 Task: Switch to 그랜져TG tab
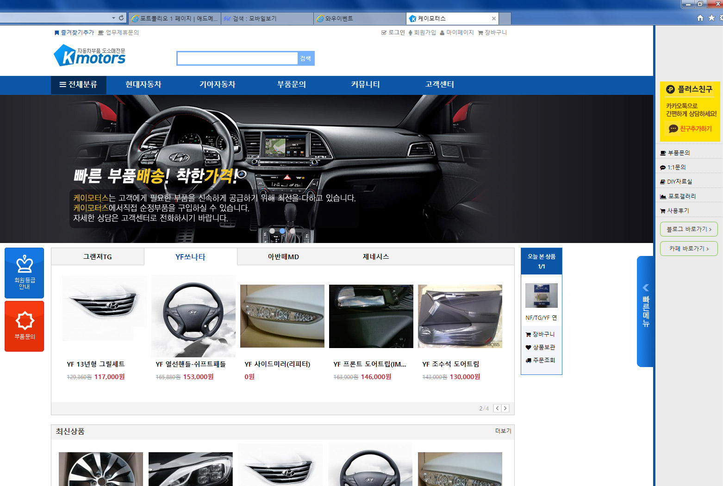click(98, 256)
